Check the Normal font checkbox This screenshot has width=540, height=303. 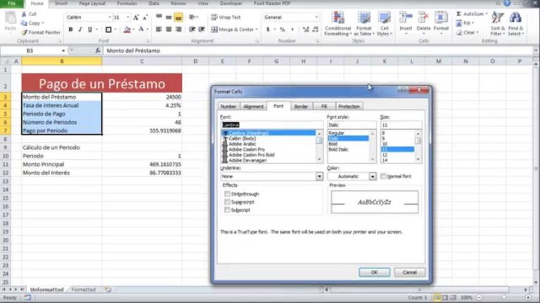click(383, 176)
